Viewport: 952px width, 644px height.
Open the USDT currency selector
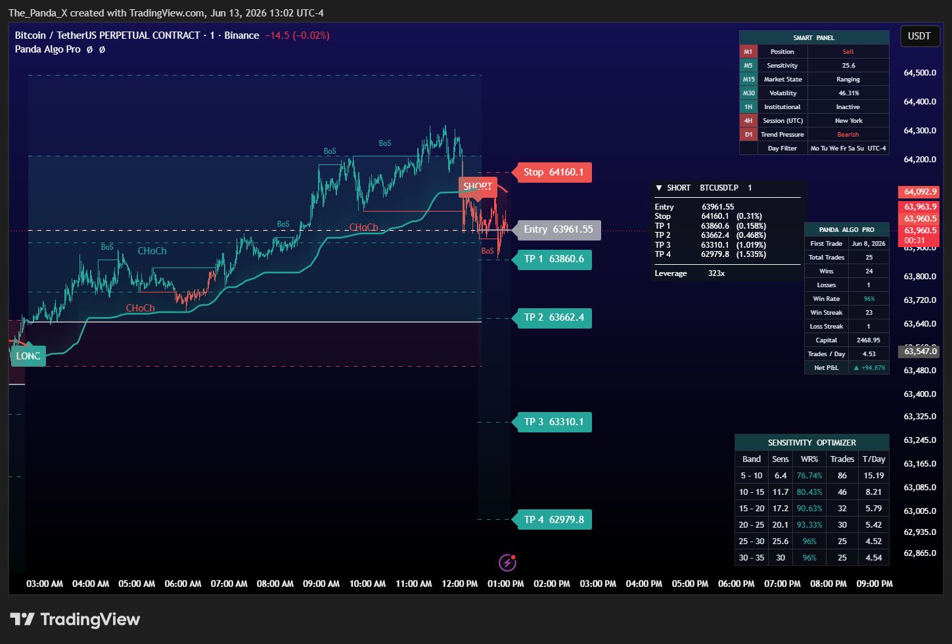pos(919,36)
